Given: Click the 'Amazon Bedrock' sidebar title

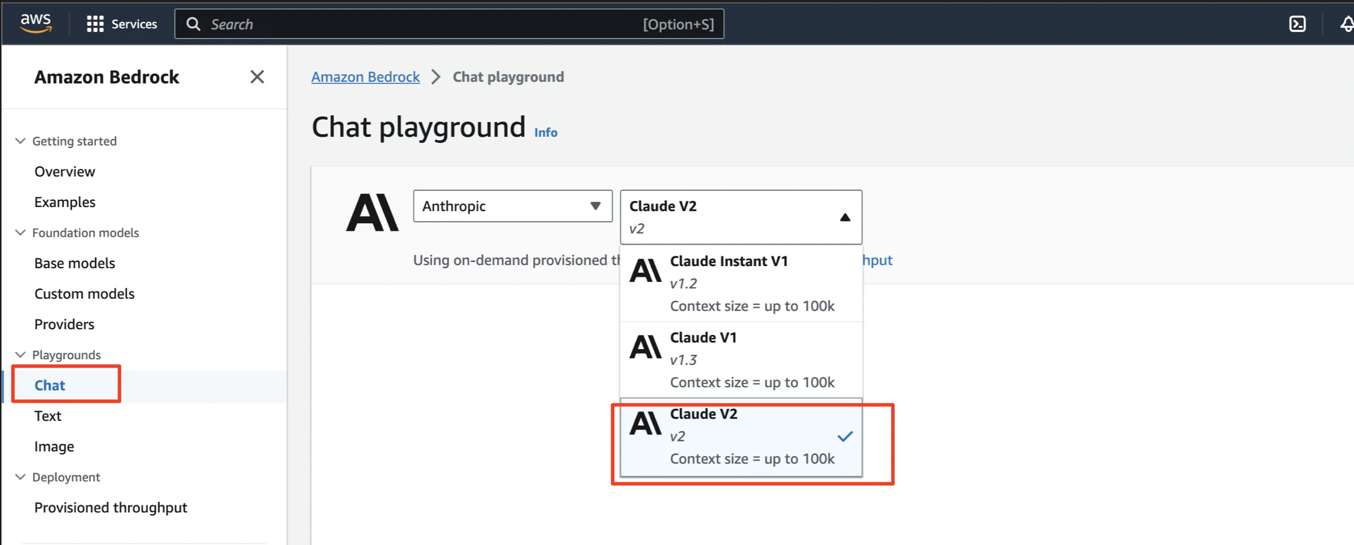Looking at the screenshot, I should point(106,77).
